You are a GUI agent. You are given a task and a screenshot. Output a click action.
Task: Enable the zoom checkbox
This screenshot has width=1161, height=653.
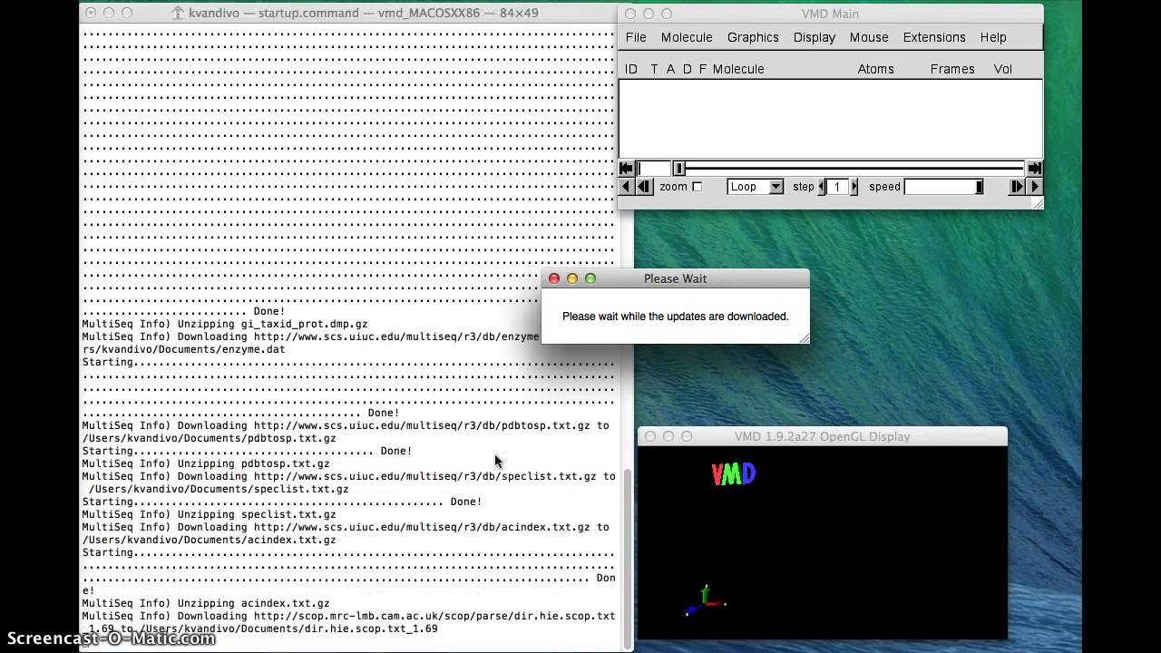pyautogui.click(x=698, y=187)
